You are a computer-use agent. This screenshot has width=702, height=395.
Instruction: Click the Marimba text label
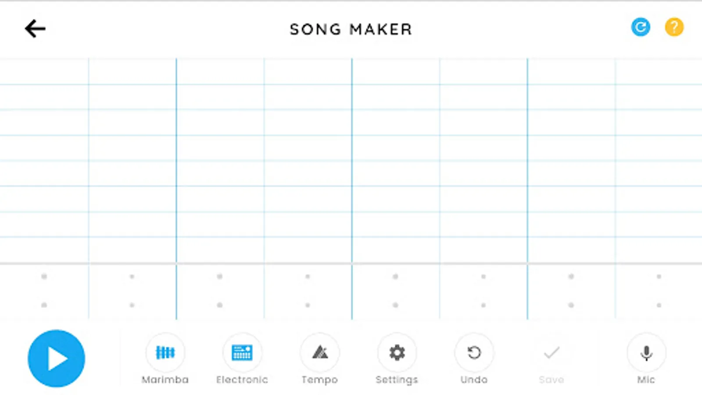(165, 380)
